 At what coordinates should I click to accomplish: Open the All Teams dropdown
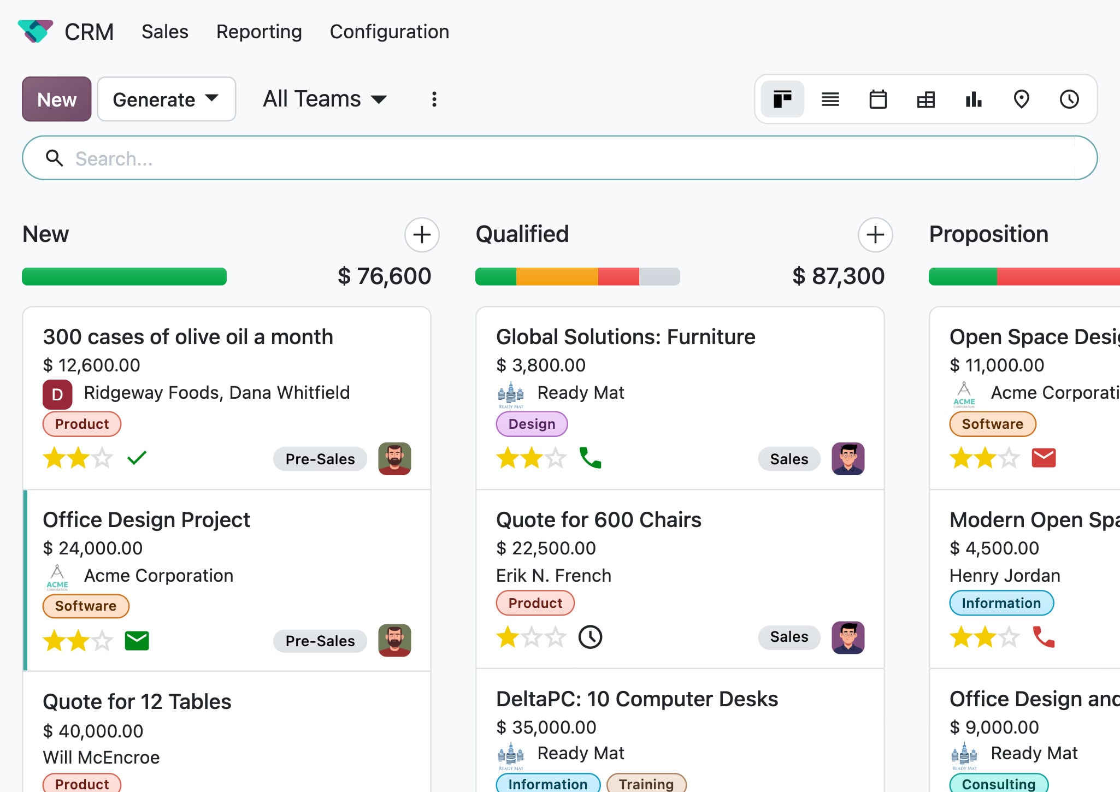[325, 99]
